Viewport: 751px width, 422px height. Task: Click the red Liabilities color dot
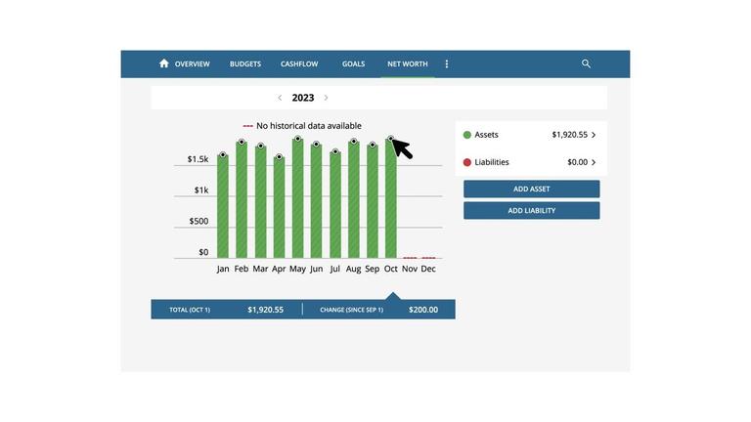click(x=467, y=162)
